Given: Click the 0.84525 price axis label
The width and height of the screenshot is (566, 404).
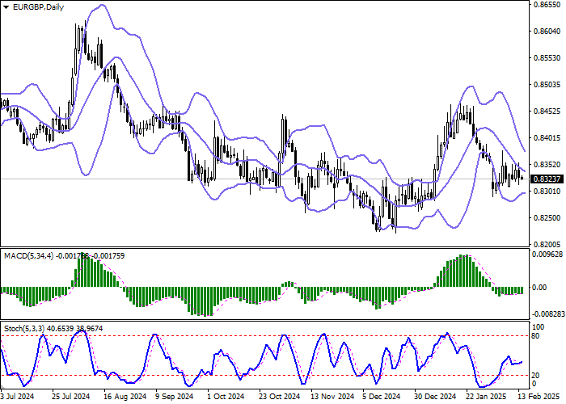Looking at the screenshot, I should tap(547, 112).
